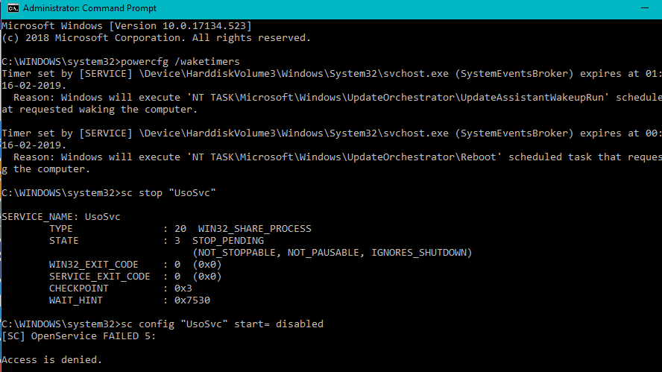Click the 'WAIT_HINT' value 0x7530
This screenshot has width=662, height=372.
click(x=192, y=300)
